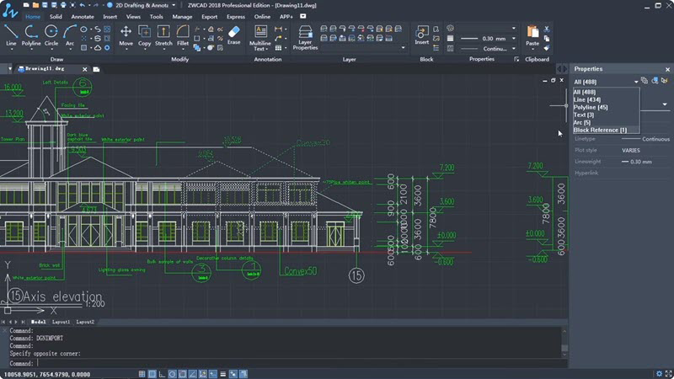Screen dimensions: 674x379
Task: Toggle Dynamic Input in status bar
Action: (x=213, y=374)
